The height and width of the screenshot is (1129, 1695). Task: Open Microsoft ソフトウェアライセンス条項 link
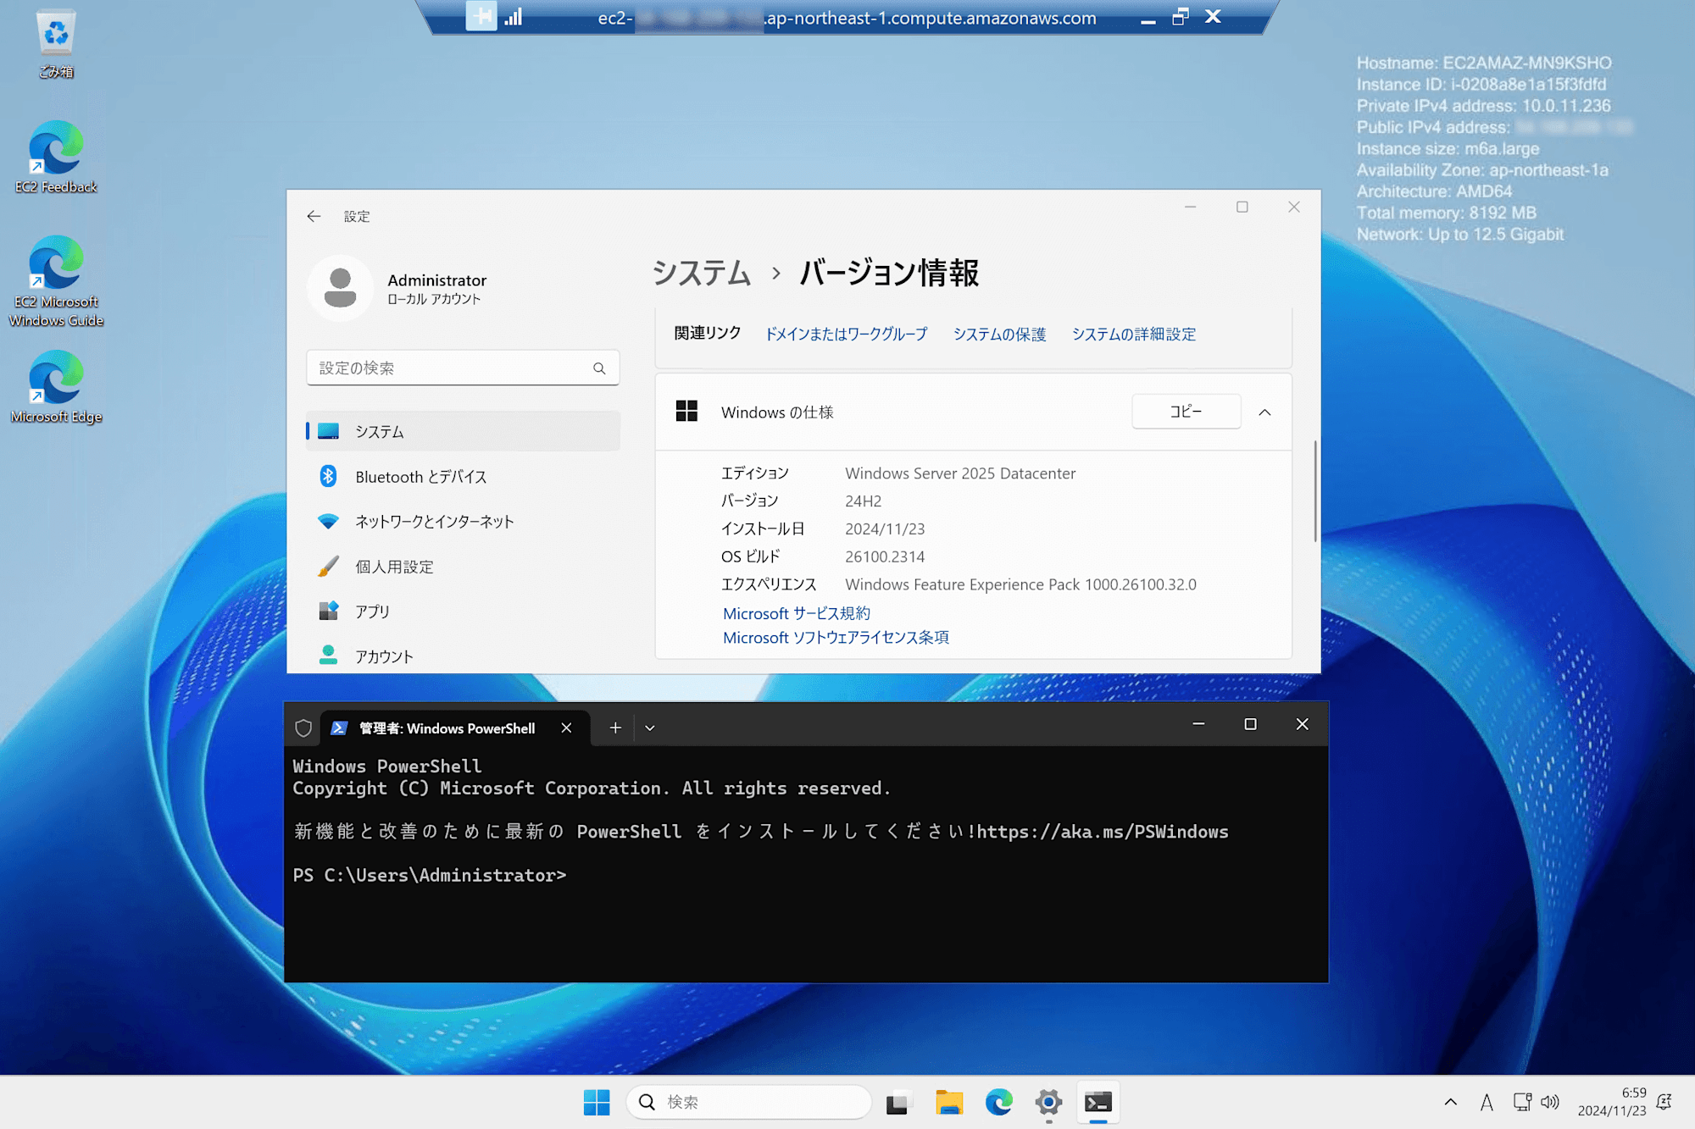click(836, 637)
